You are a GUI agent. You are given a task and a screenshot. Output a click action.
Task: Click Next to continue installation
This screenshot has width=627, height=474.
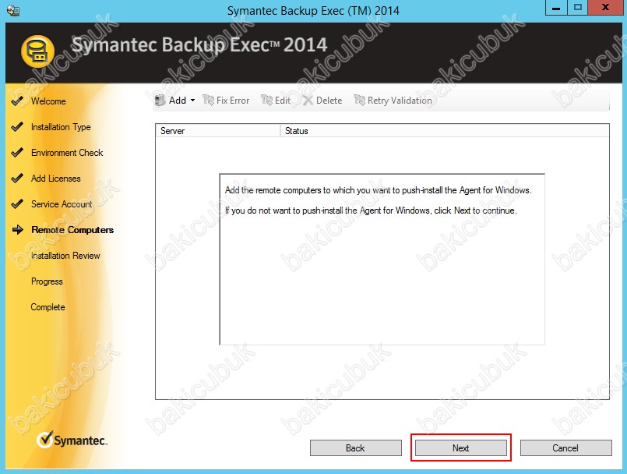click(x=460, y=448)
